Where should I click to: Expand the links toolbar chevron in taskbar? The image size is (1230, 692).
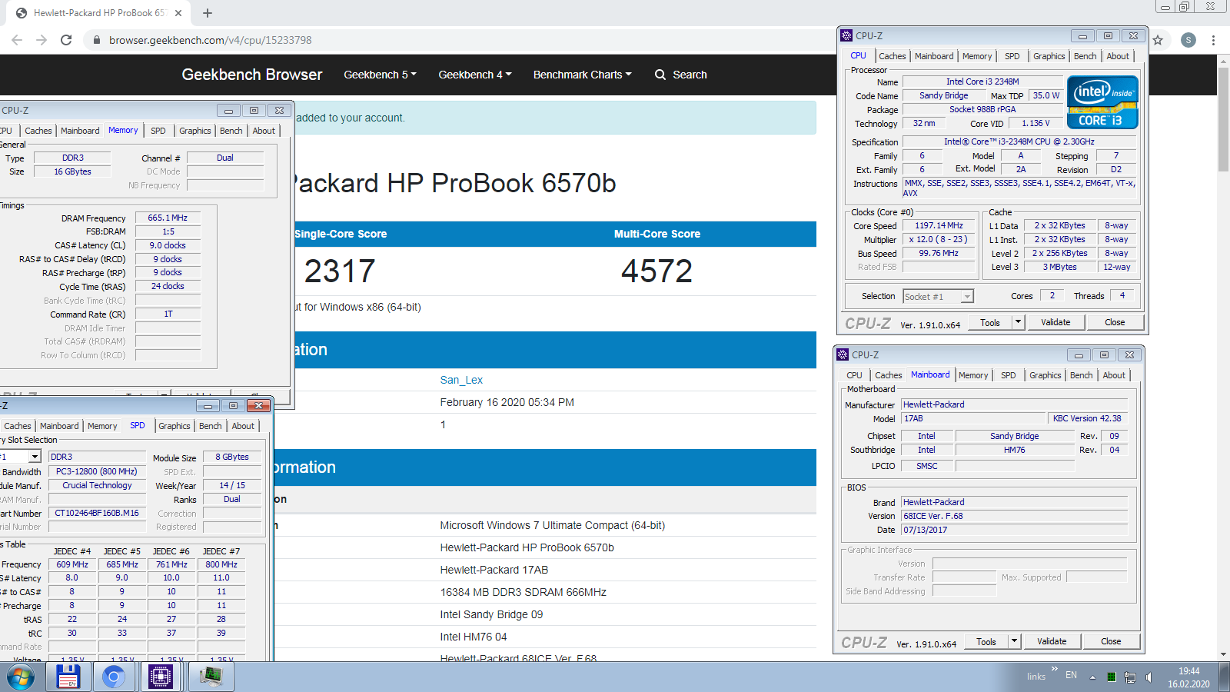pyautogui.click(x=1054, y=669)
